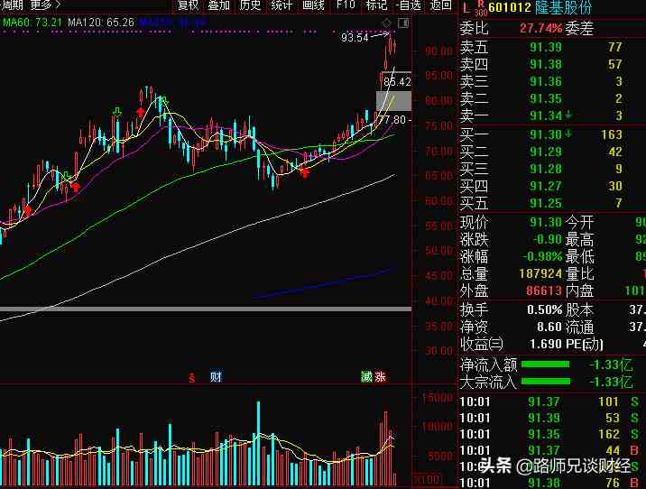Open the 统计 statistics menu
This screenshot has width=646, height=489.
[x=281, y=5]
